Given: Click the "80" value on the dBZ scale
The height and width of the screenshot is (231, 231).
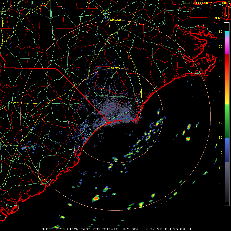Looking at the screenshot, I should point(220,31).
